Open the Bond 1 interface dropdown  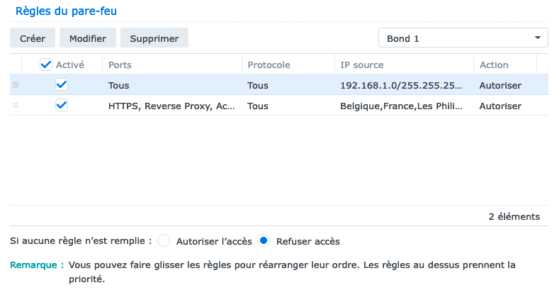pyautogui.click(x=463, y=38)
